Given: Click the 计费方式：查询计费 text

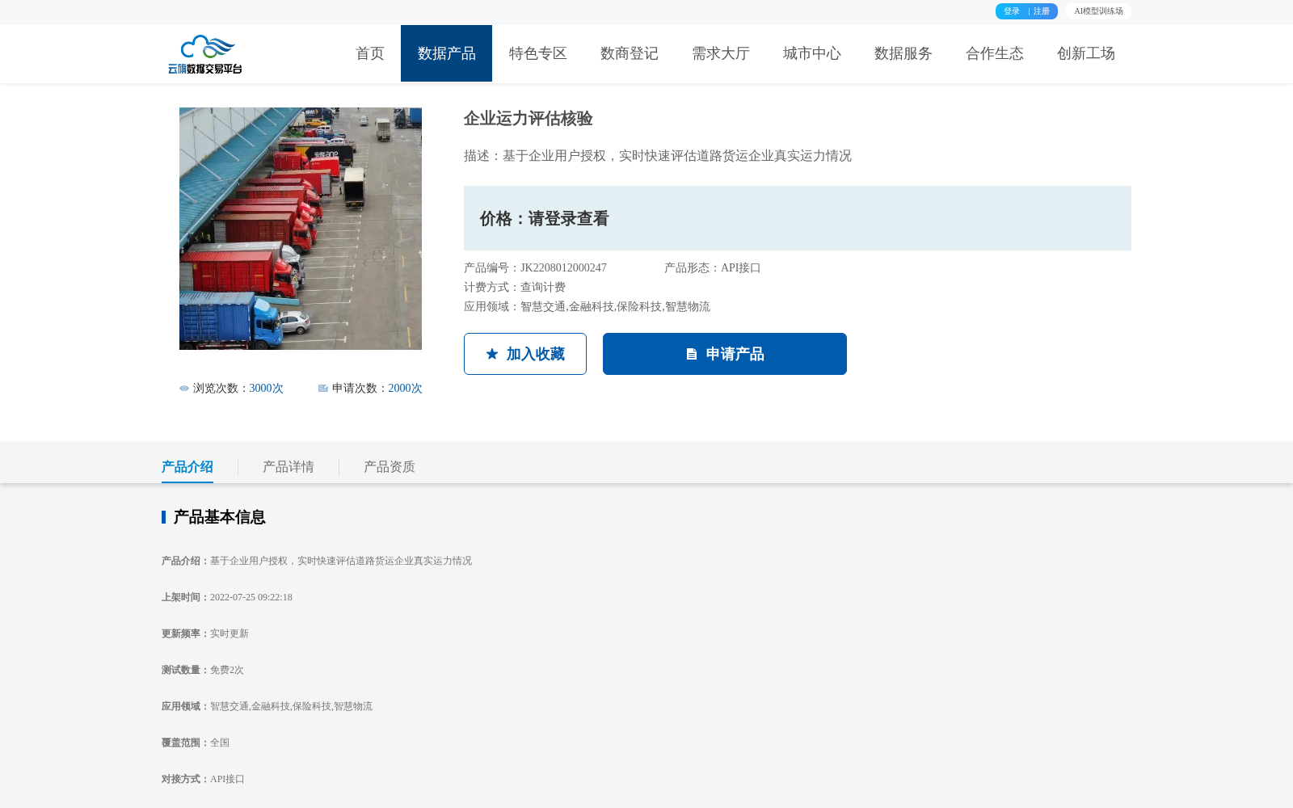Looking at the screenshot, I should [515, 288].
